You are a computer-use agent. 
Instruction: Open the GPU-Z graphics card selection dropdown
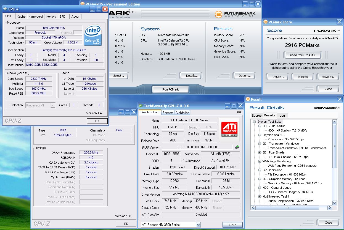[198, 225]
